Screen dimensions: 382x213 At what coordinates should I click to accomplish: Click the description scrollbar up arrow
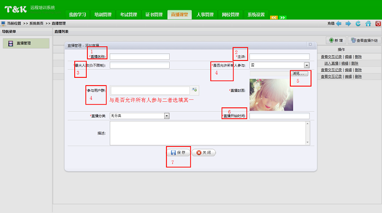(307, 124)
